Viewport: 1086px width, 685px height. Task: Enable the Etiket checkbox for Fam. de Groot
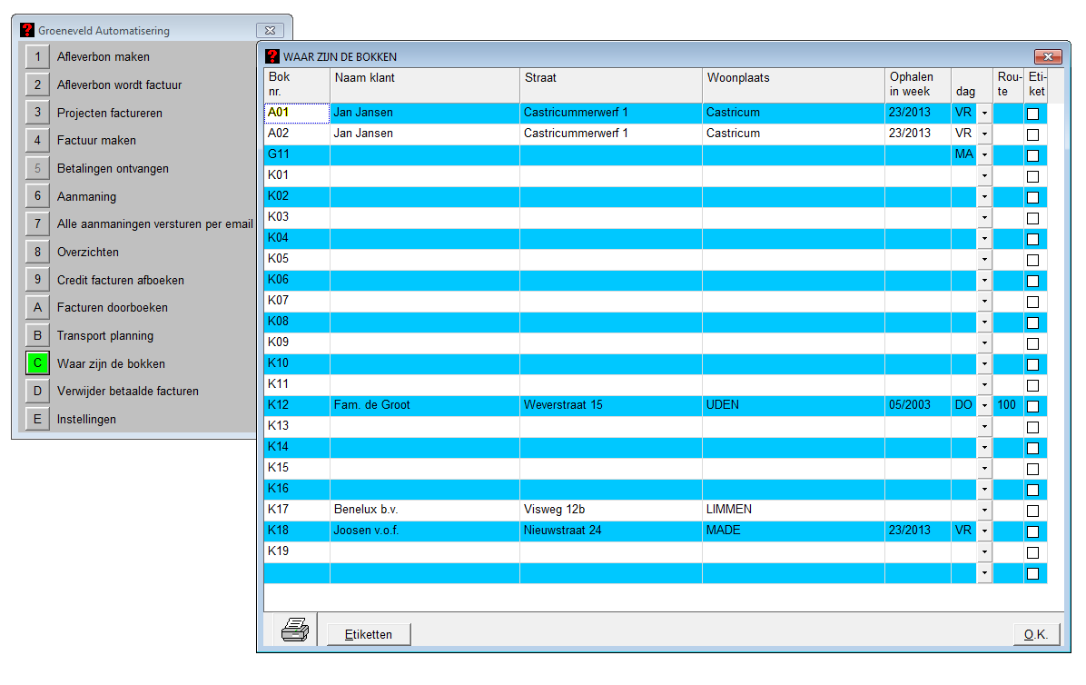pos(1032,406)
